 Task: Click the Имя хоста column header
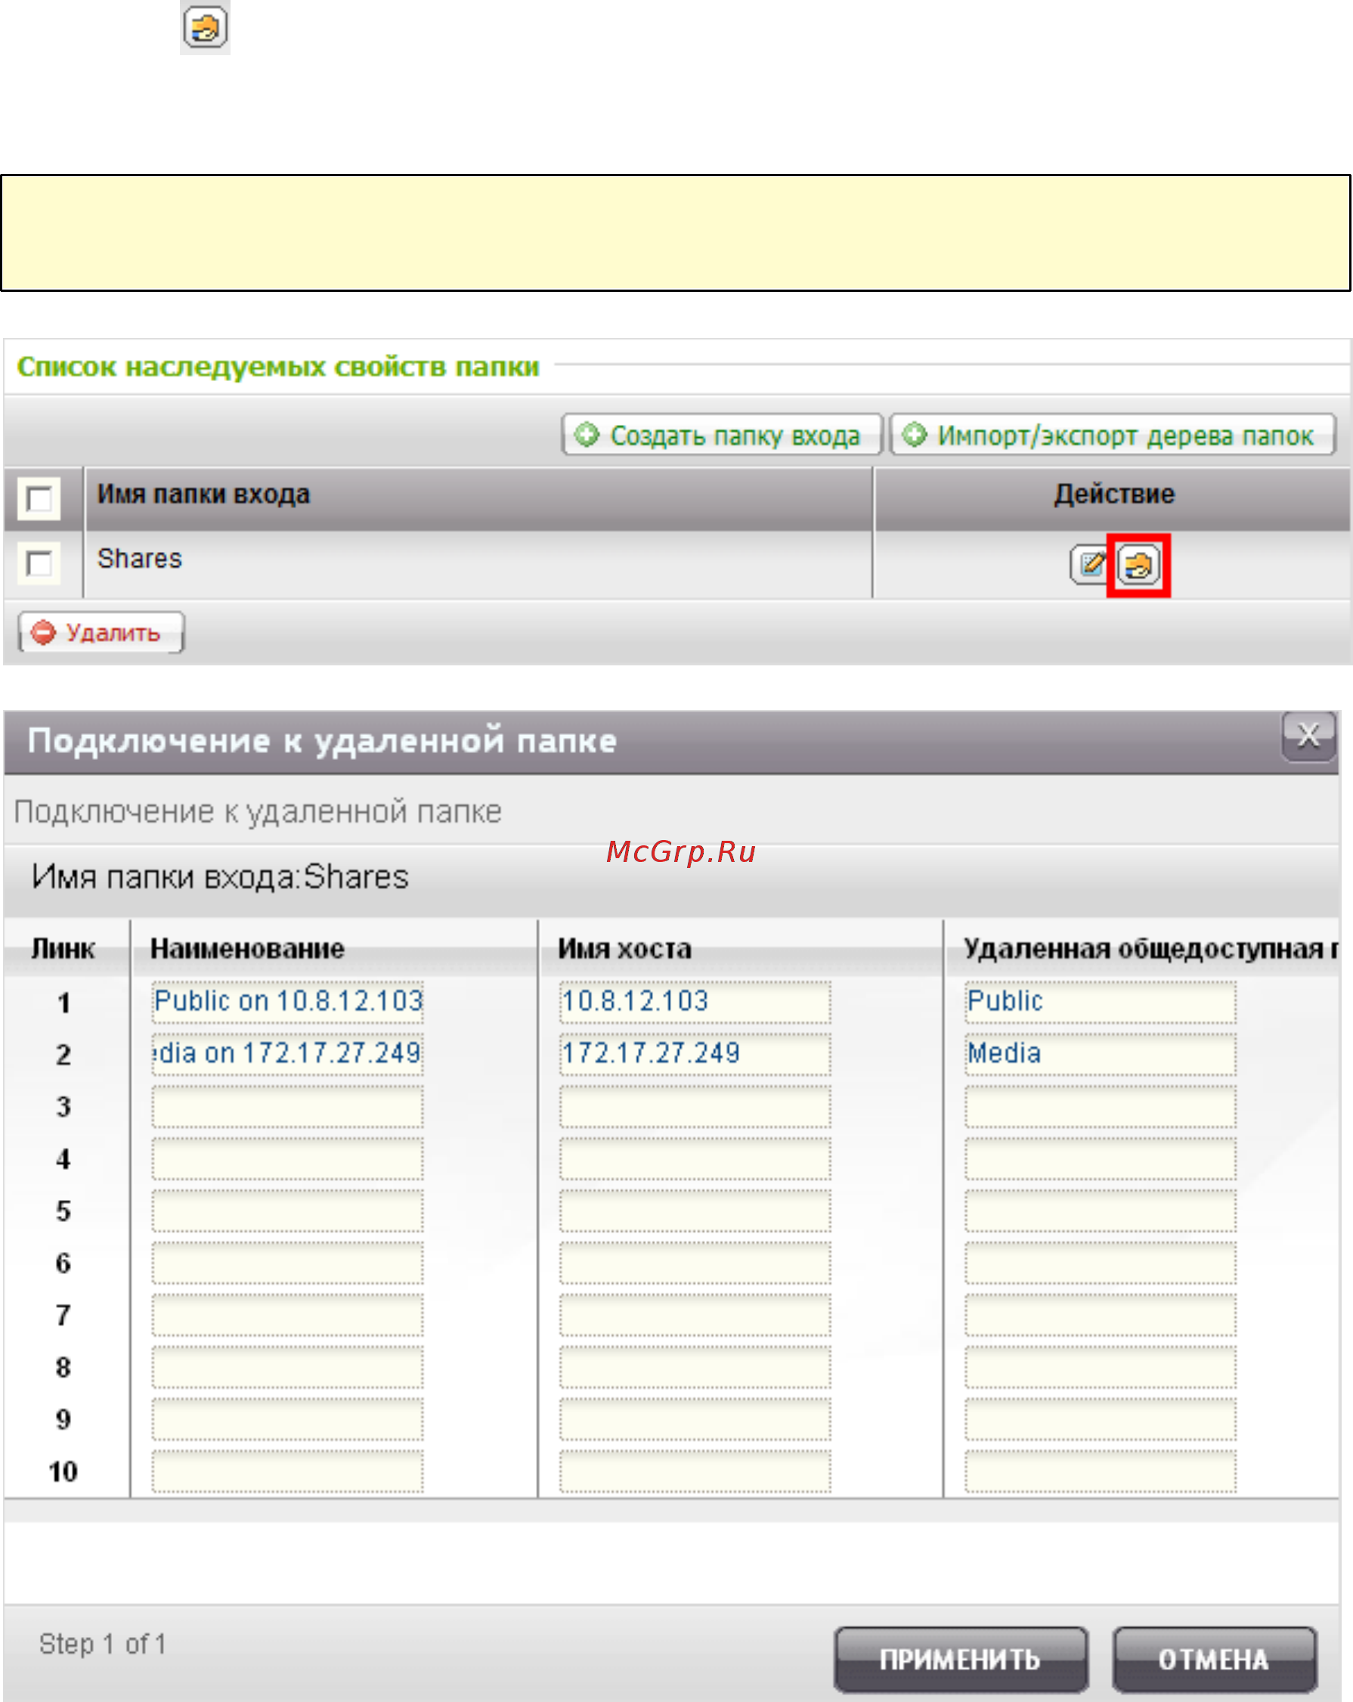(624, 948)
